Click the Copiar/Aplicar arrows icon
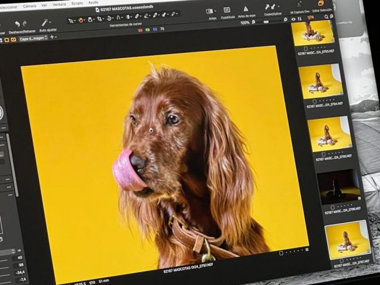Viewport: 380px width, 285px height. (271, 7)
